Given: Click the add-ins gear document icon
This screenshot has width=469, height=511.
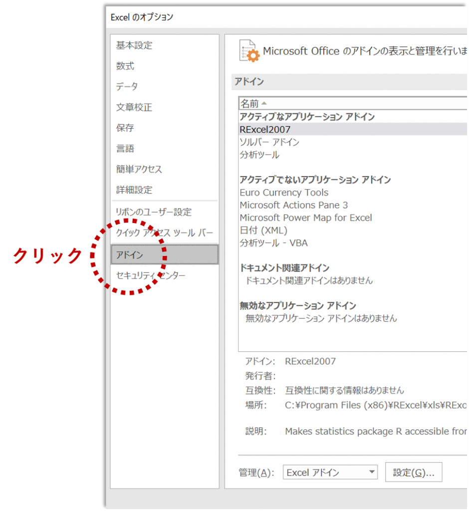Looking at the screenshot, I should pyautogui.click(x=249, y=50).
